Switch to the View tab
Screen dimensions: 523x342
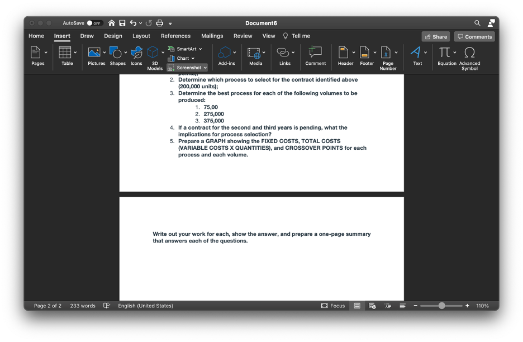tap(269, 36)
